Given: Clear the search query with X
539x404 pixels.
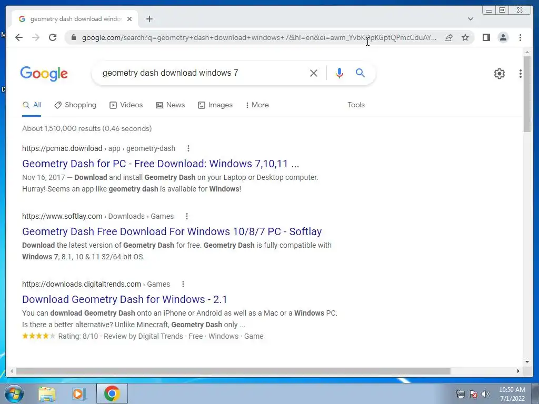Looking at the screenshot, I should 314,73.
